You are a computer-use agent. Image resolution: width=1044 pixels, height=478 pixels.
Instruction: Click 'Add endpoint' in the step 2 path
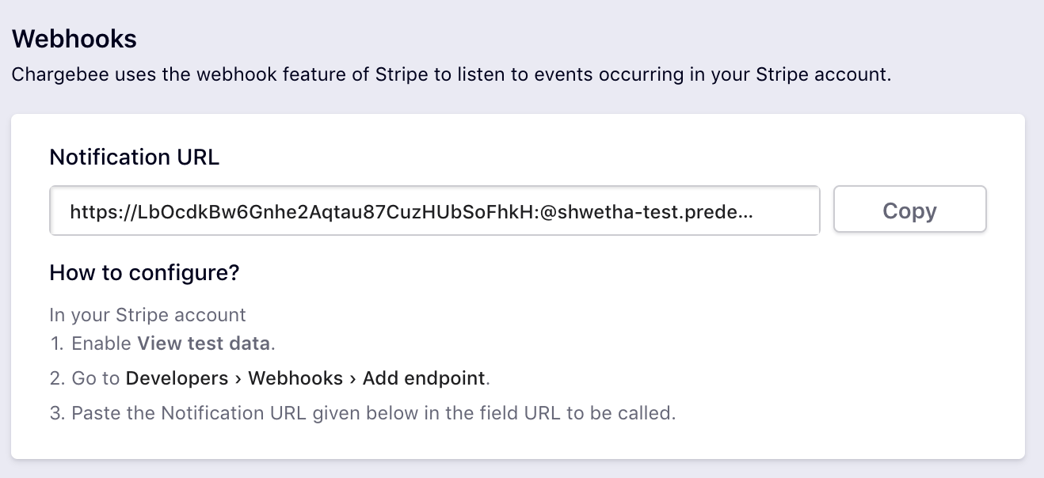pos(424,378)
